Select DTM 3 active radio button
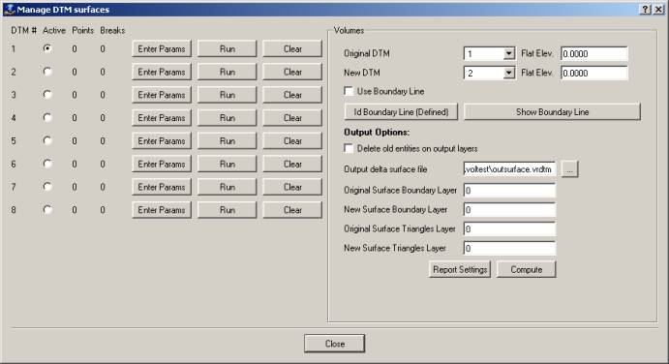This screenshot has height=364, width=669. (x=47, y=94)
